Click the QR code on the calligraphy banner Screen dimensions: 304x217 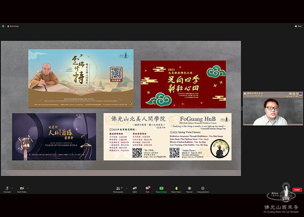pyautogui.click(x=116, y=73)
